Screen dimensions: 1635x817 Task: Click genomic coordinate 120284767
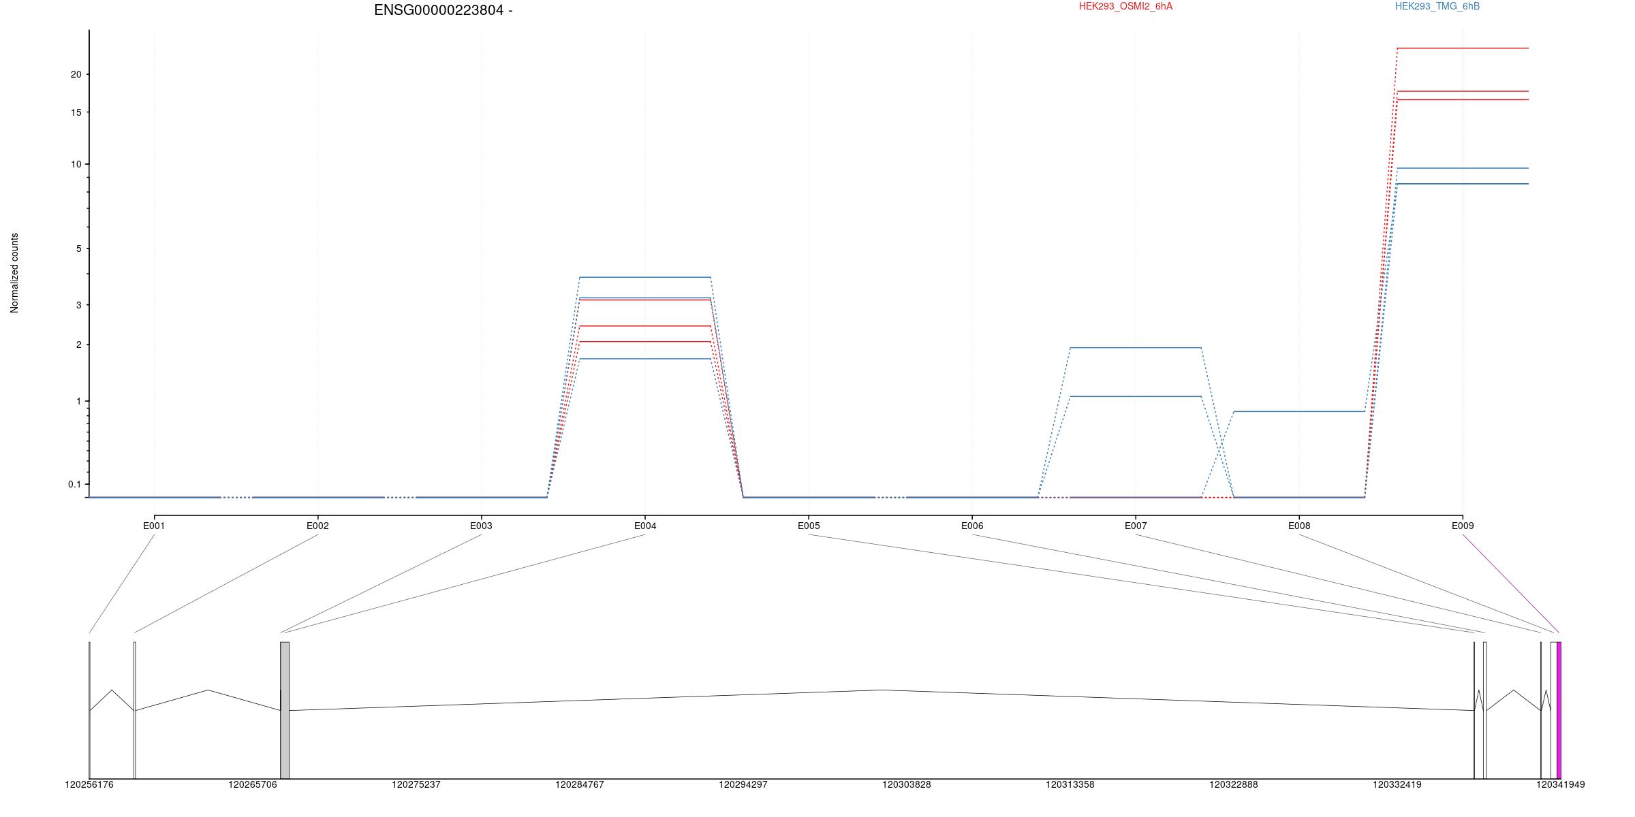tap(580, 784)
